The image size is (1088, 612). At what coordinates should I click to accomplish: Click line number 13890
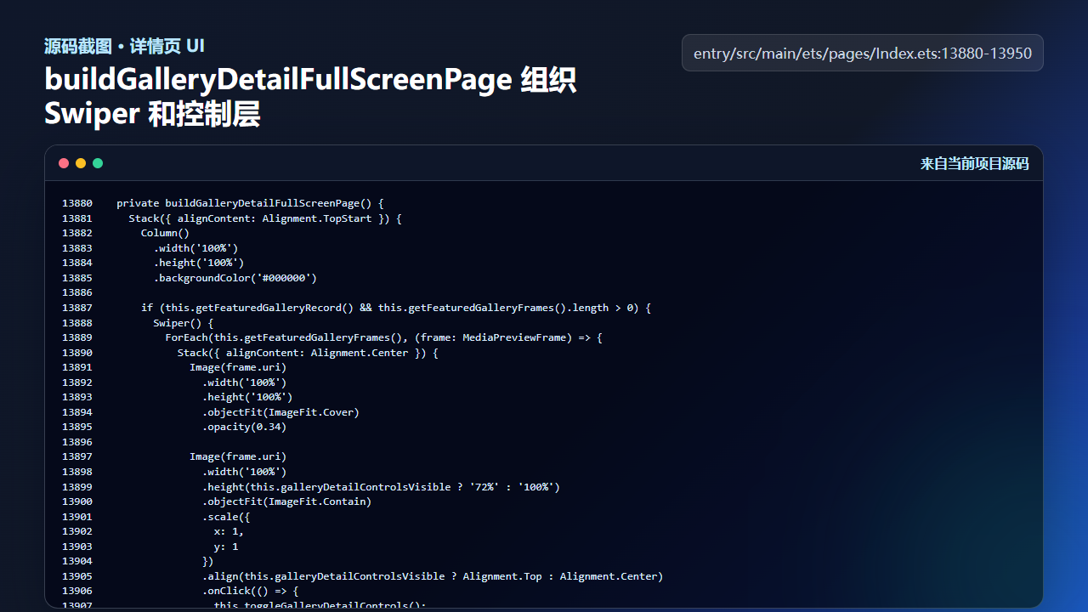tap(77, 353)
